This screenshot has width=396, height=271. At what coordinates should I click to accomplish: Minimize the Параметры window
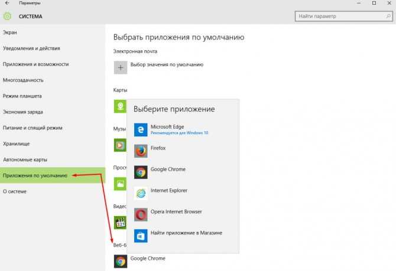coord(359,3)
